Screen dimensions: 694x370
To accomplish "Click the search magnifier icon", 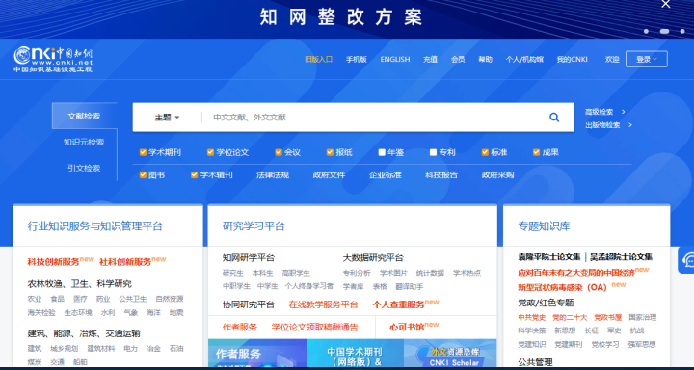I will 554,118.
